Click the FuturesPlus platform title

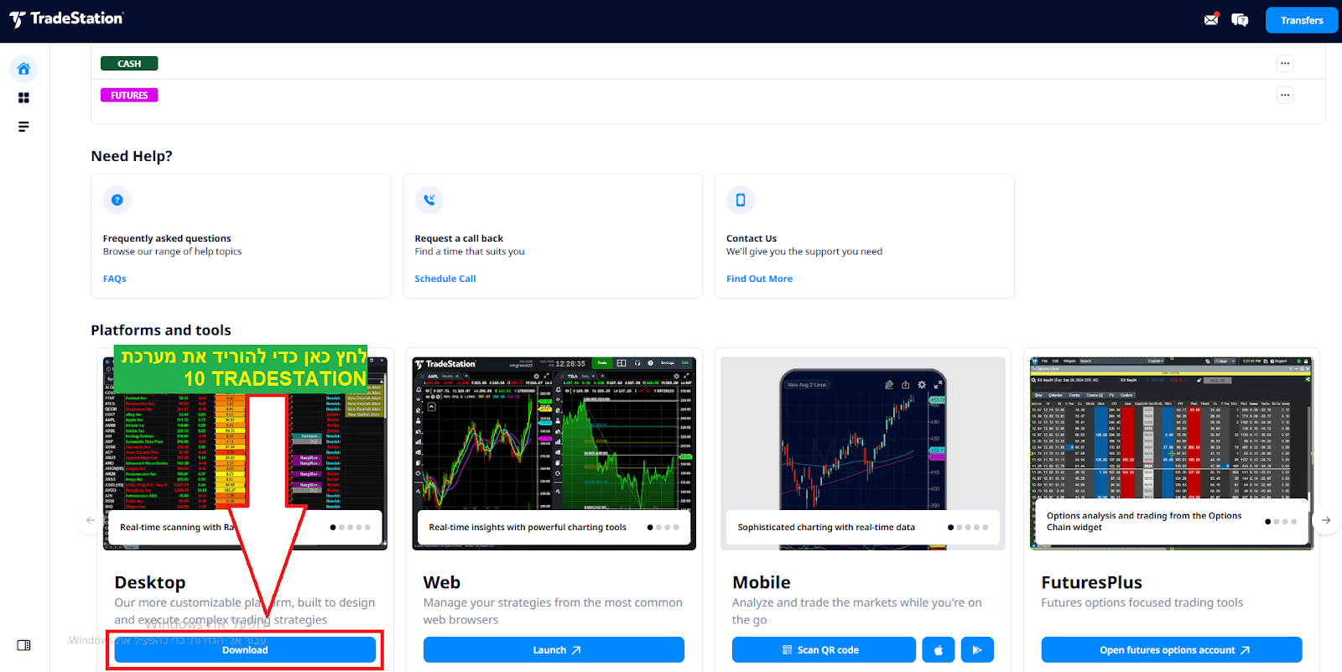pos(1092,582)
